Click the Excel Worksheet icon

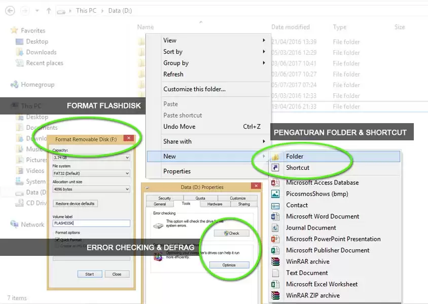(275, 284)
